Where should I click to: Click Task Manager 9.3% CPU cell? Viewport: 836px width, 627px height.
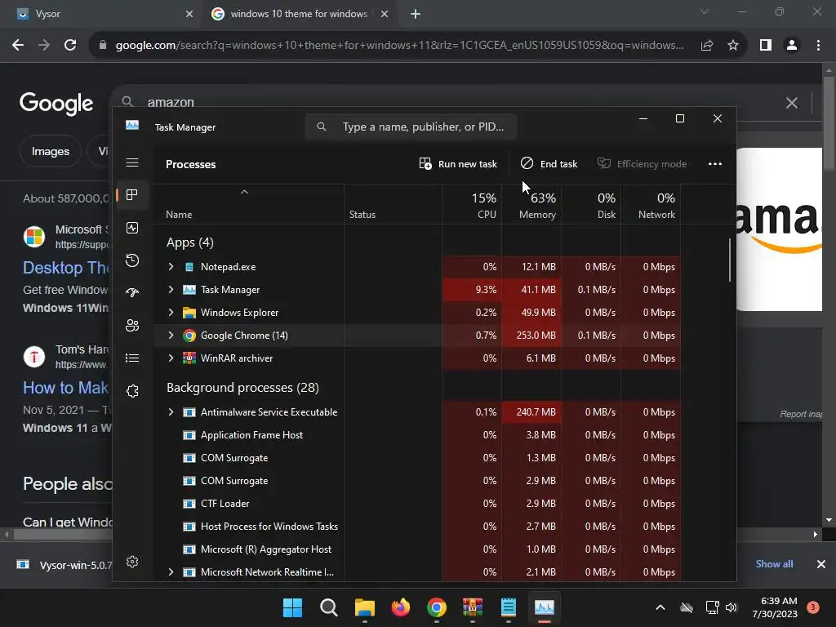[472, 289]
